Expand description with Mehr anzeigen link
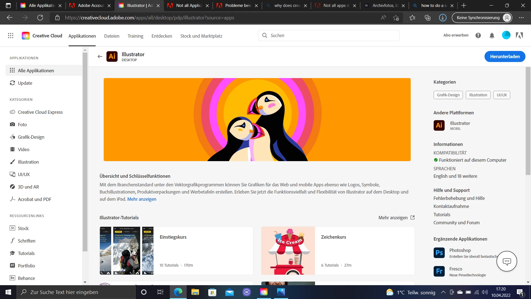The height and width of the screenshot is (299, 531). (x=142, y=199)
